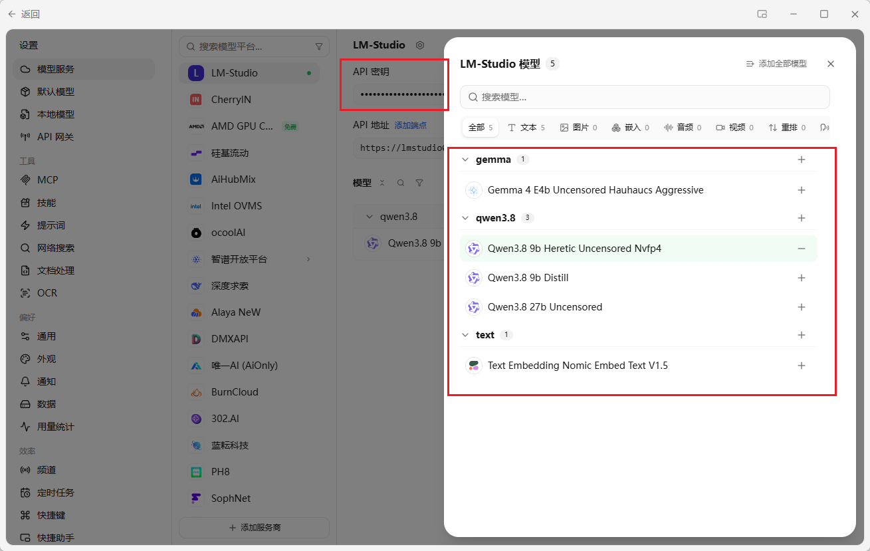Image resolution: width=870 pixels, height=551 pixels.
Task: Open OCR settings in the sidebar
Action: click(83, 293)
